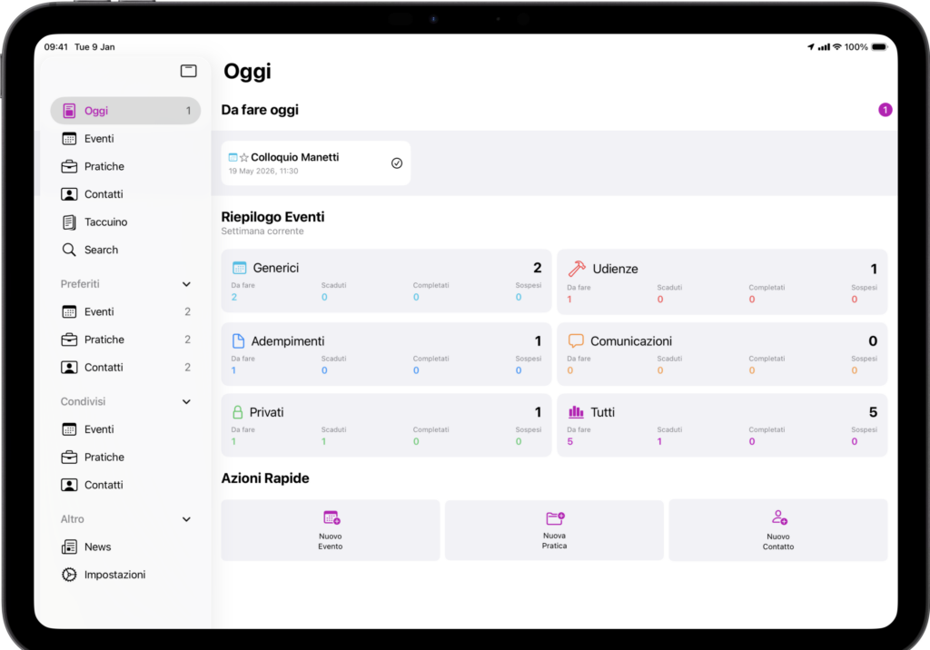Click the purple badge next to Da fare oggi
The height and width of the screenshot is (650, 930).
(x=885, y=110)
